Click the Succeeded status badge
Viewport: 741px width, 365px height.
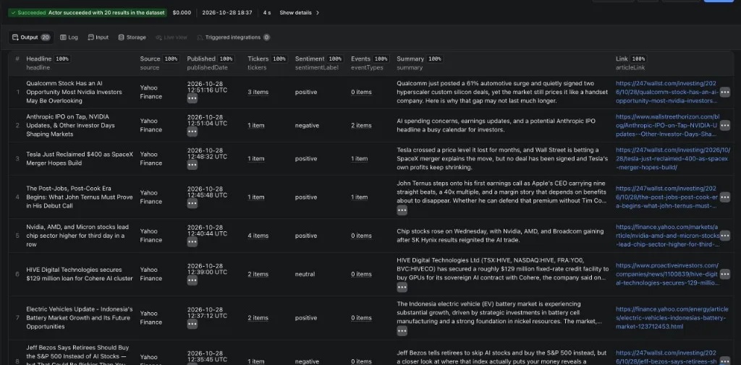[88, 13]
